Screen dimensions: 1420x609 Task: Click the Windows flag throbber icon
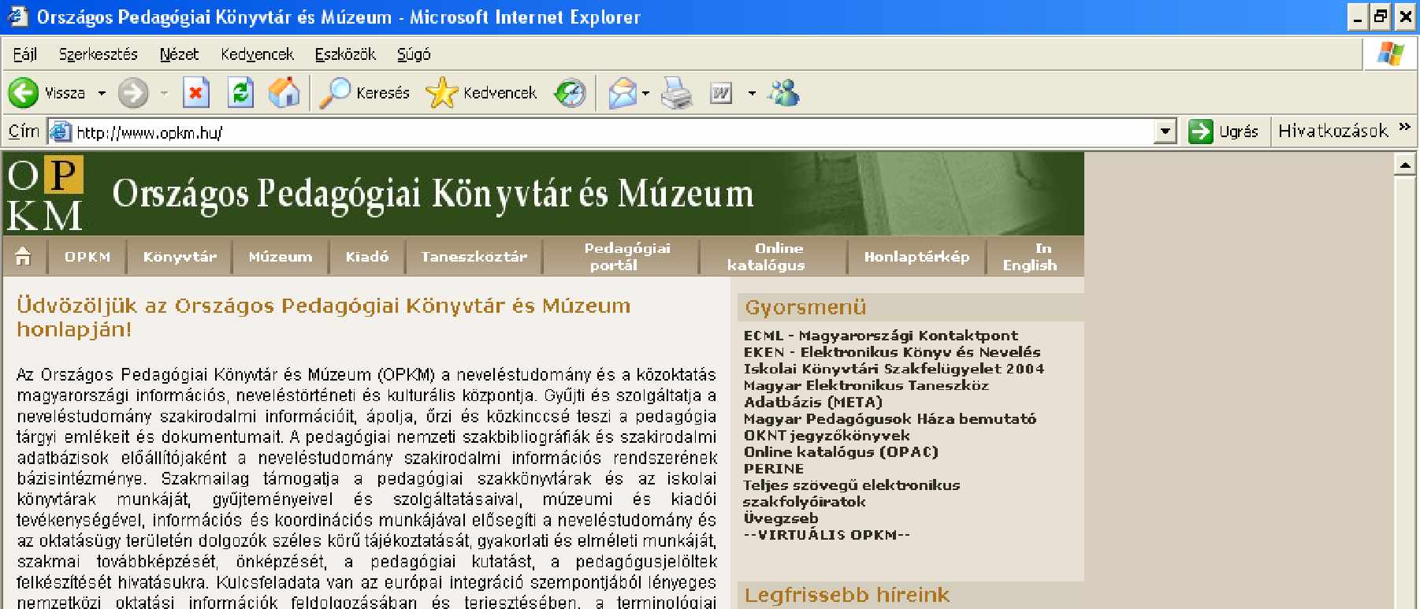tap(1391, 54)
